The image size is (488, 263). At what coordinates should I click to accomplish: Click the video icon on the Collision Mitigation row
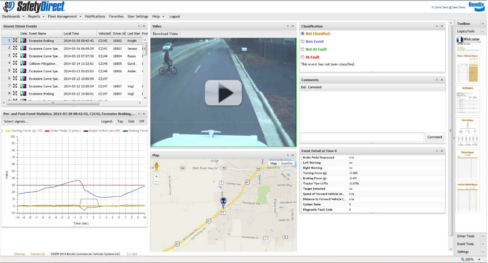23,63
